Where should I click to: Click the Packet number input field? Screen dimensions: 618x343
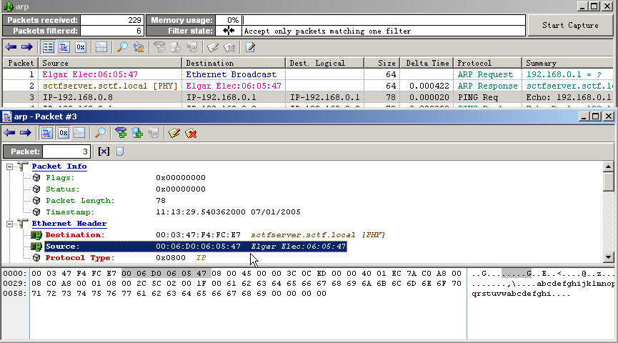pyautogui.click(x=66, y=151)
